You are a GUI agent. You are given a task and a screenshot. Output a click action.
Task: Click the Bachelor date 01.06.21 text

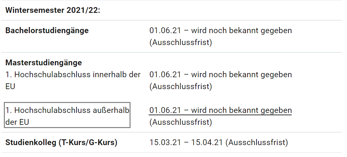click(165, 31)
